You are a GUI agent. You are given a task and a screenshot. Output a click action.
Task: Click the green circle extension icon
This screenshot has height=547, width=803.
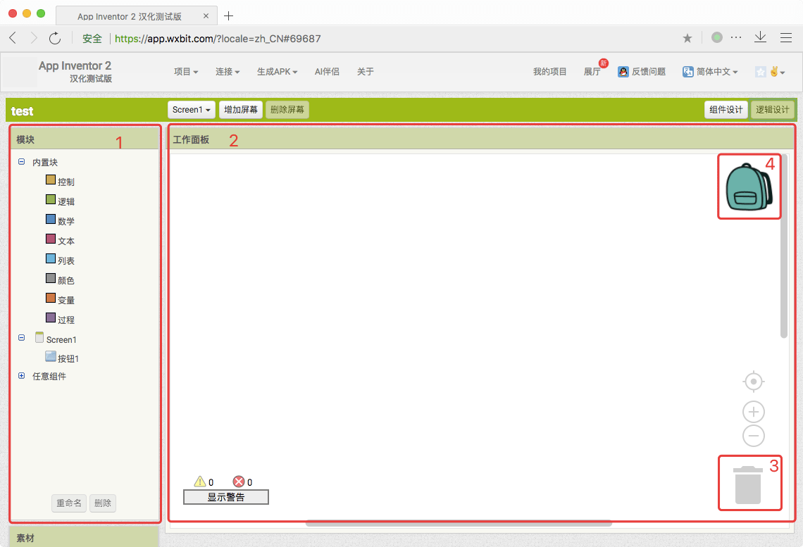(717, 37)
